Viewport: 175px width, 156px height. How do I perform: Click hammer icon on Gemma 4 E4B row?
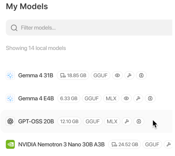[x=138, y=98]
